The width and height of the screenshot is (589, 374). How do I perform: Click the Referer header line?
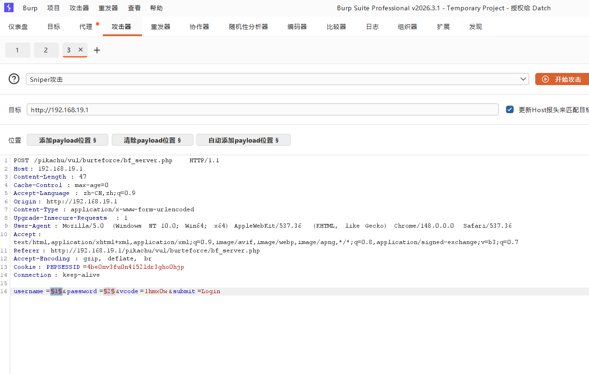click(136, 251)
